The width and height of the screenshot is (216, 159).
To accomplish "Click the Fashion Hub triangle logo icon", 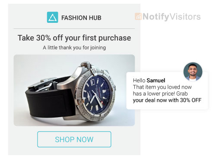I will tap(53, 17).
